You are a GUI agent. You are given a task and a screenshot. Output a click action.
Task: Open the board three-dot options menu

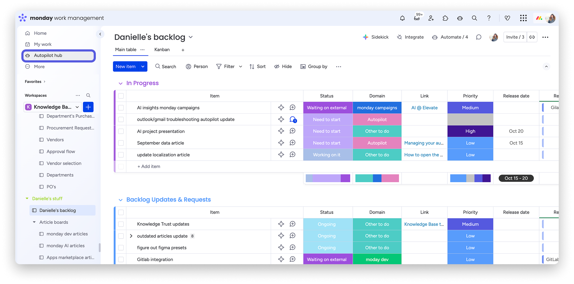(545, 37)
